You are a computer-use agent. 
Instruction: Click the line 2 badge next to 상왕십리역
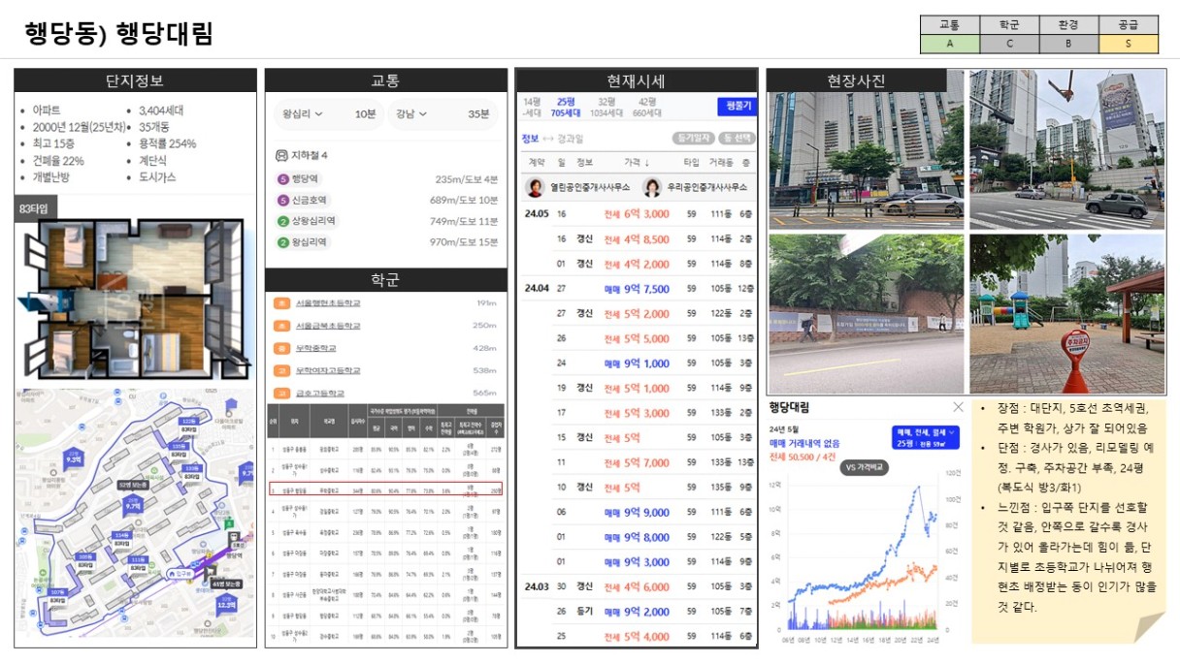pos(282,221)
